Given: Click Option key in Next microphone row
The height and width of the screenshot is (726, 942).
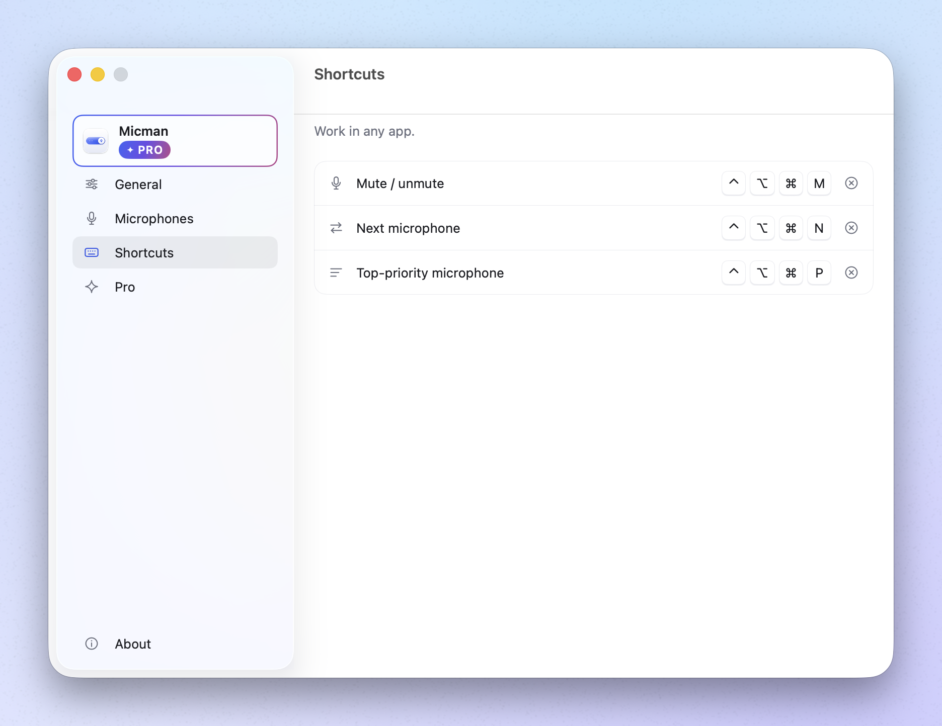Looking at the screenshot, I should pos(762,228).
